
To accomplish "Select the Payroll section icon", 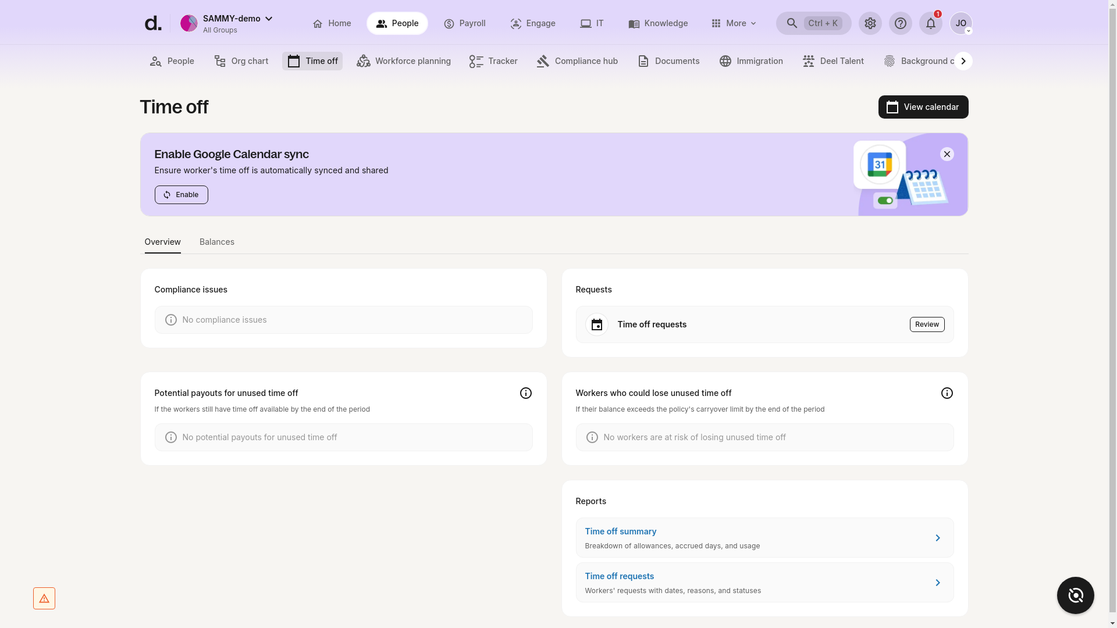I will tap(449, 23).
